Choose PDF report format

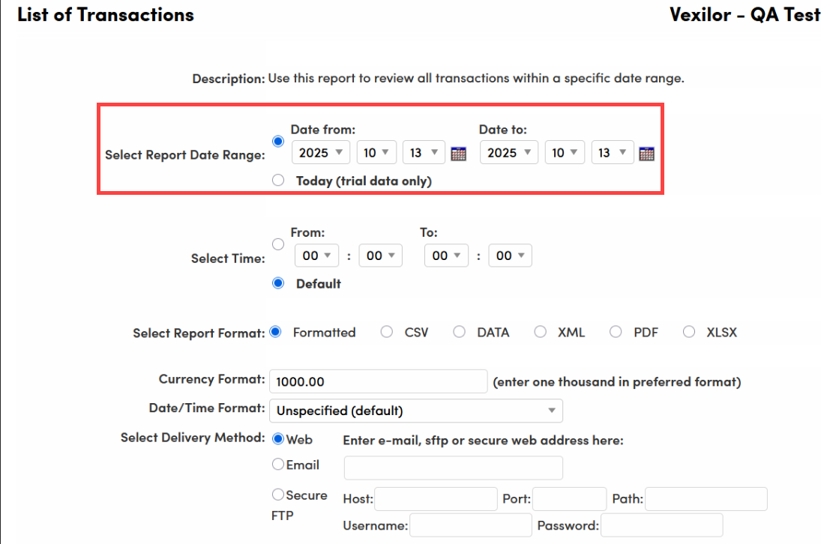(x=616, y=332)
